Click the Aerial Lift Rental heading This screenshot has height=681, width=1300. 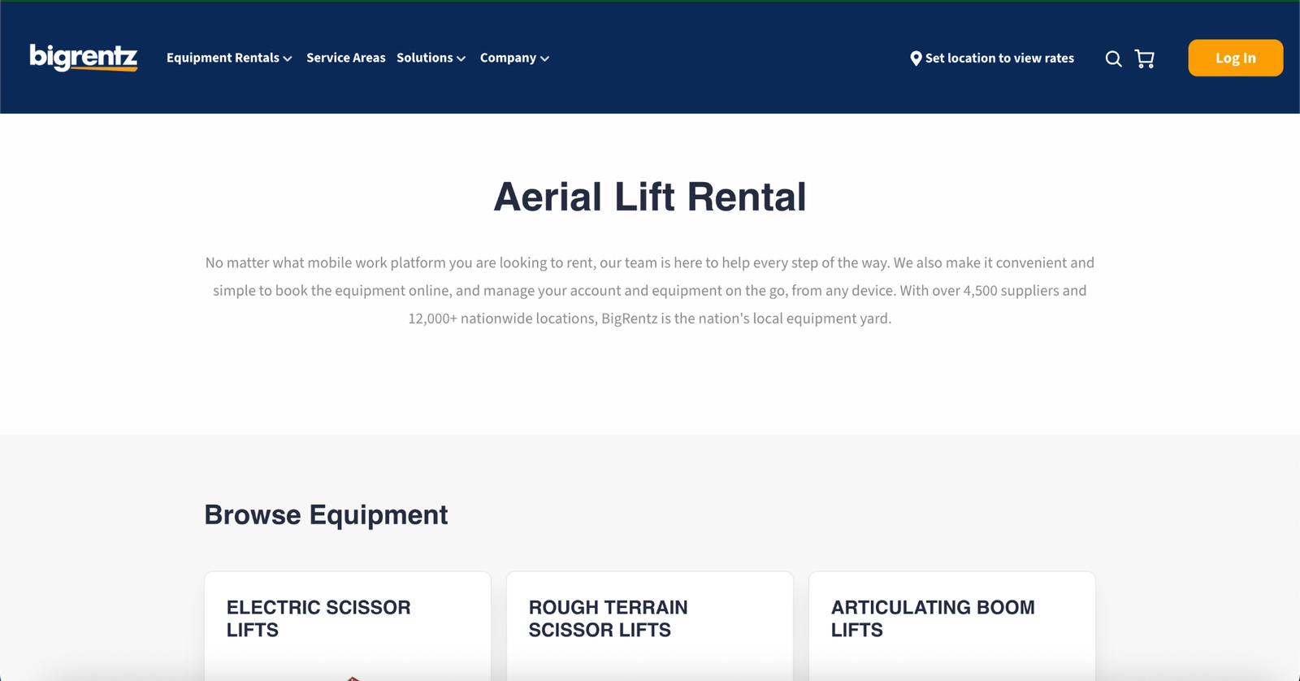(649, 197)
